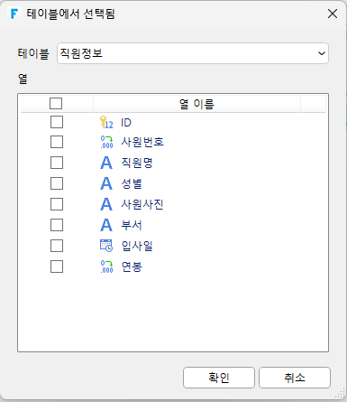Click the text type icon for 부서
This screenshot has width=347, height=402.
(106, 225)
